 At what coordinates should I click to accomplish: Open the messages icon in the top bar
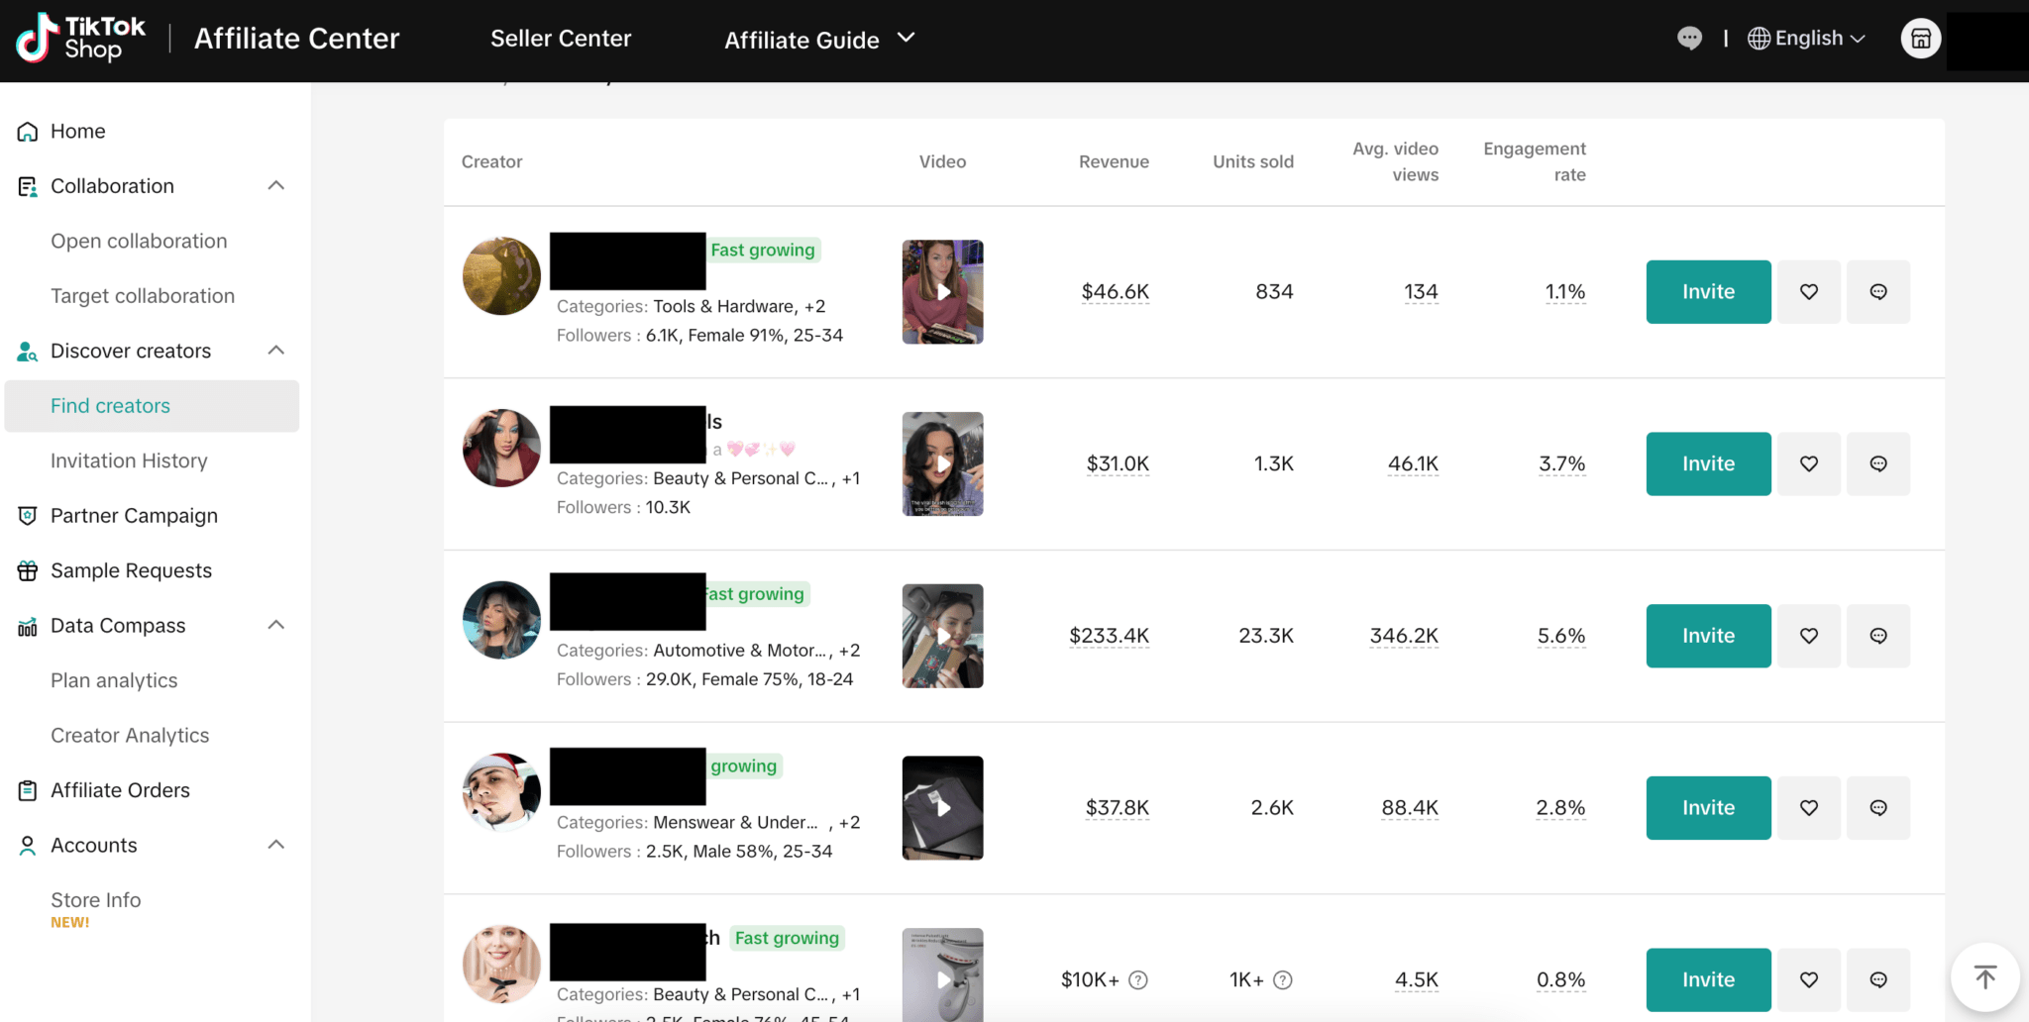coord(1688,37)
